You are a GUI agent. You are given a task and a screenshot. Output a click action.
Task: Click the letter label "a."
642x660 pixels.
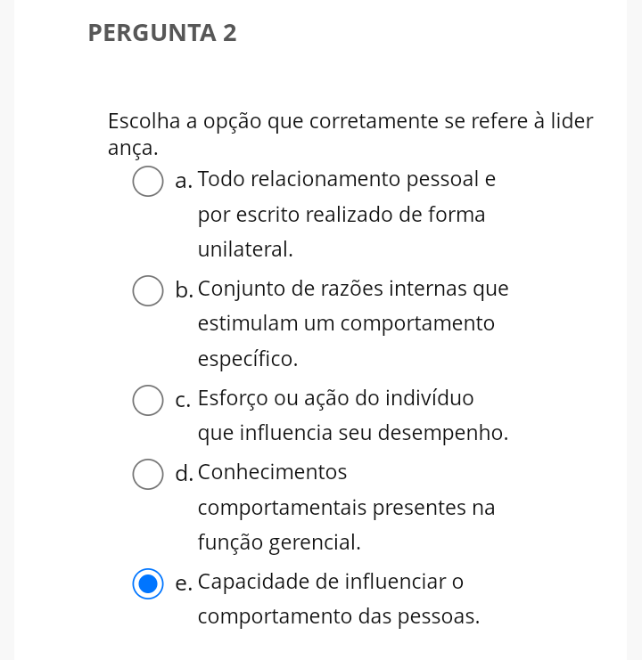(x=184, y=182)
